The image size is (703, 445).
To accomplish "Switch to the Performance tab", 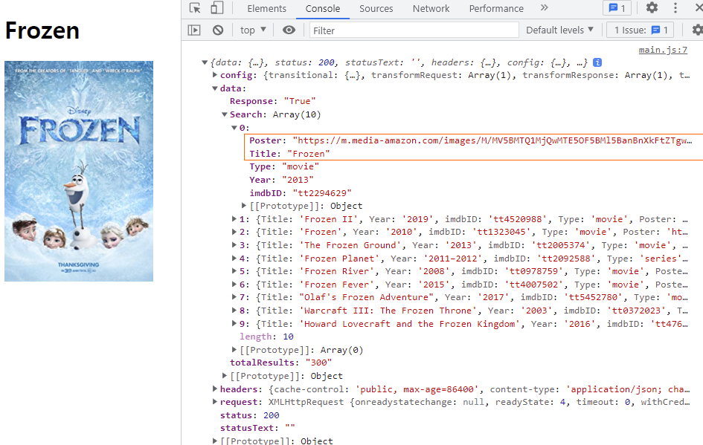I will point(496,8).
